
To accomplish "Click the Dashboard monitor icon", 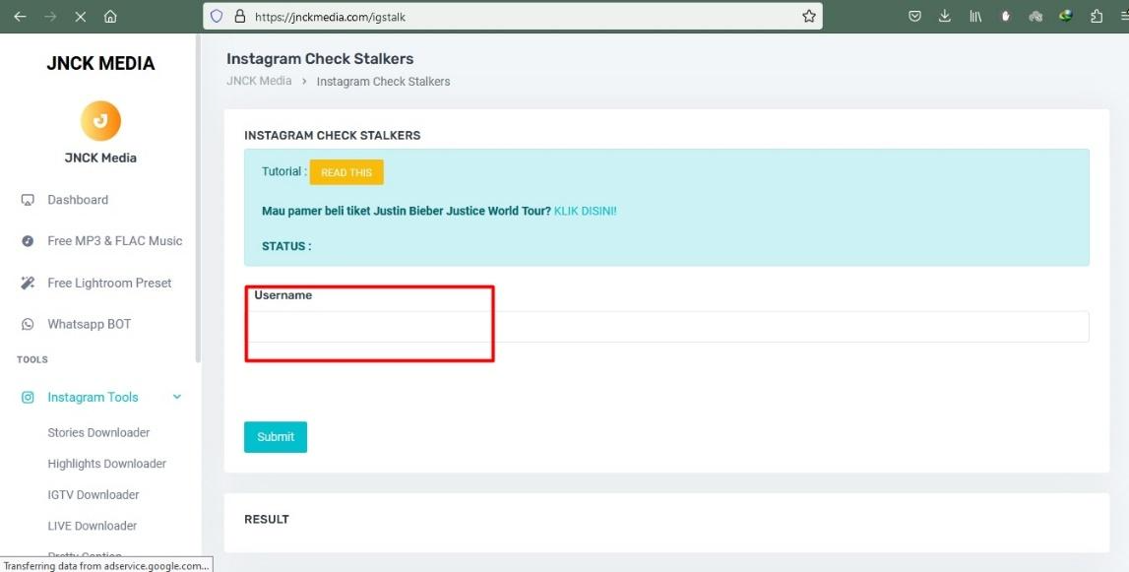I will point(28,200).
